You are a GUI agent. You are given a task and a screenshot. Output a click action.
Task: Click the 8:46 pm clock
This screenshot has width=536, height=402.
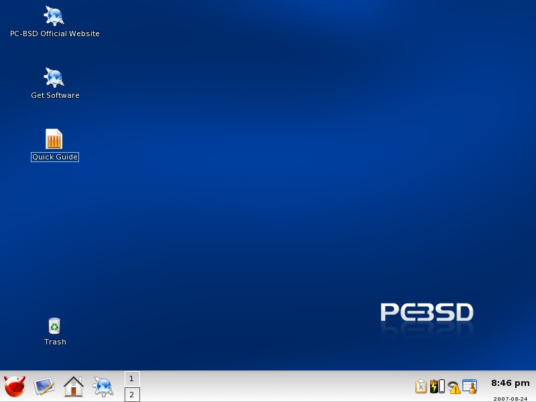click(510, 384)
